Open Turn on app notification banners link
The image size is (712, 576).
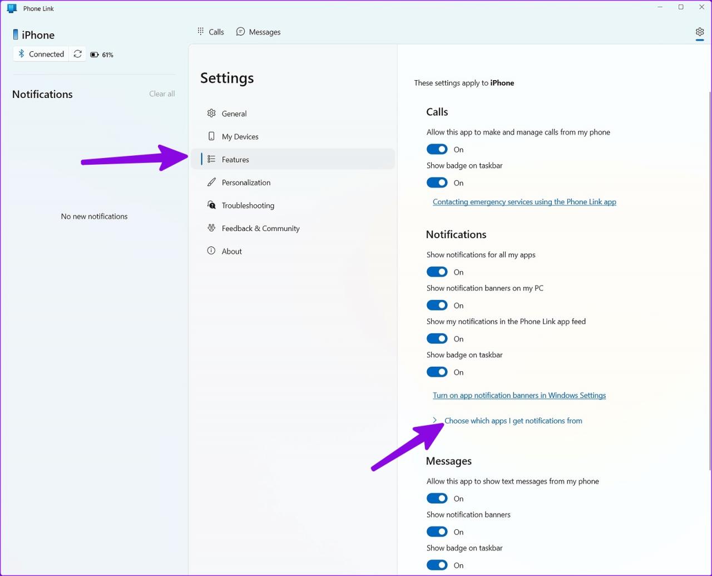[x=519, y=395]
